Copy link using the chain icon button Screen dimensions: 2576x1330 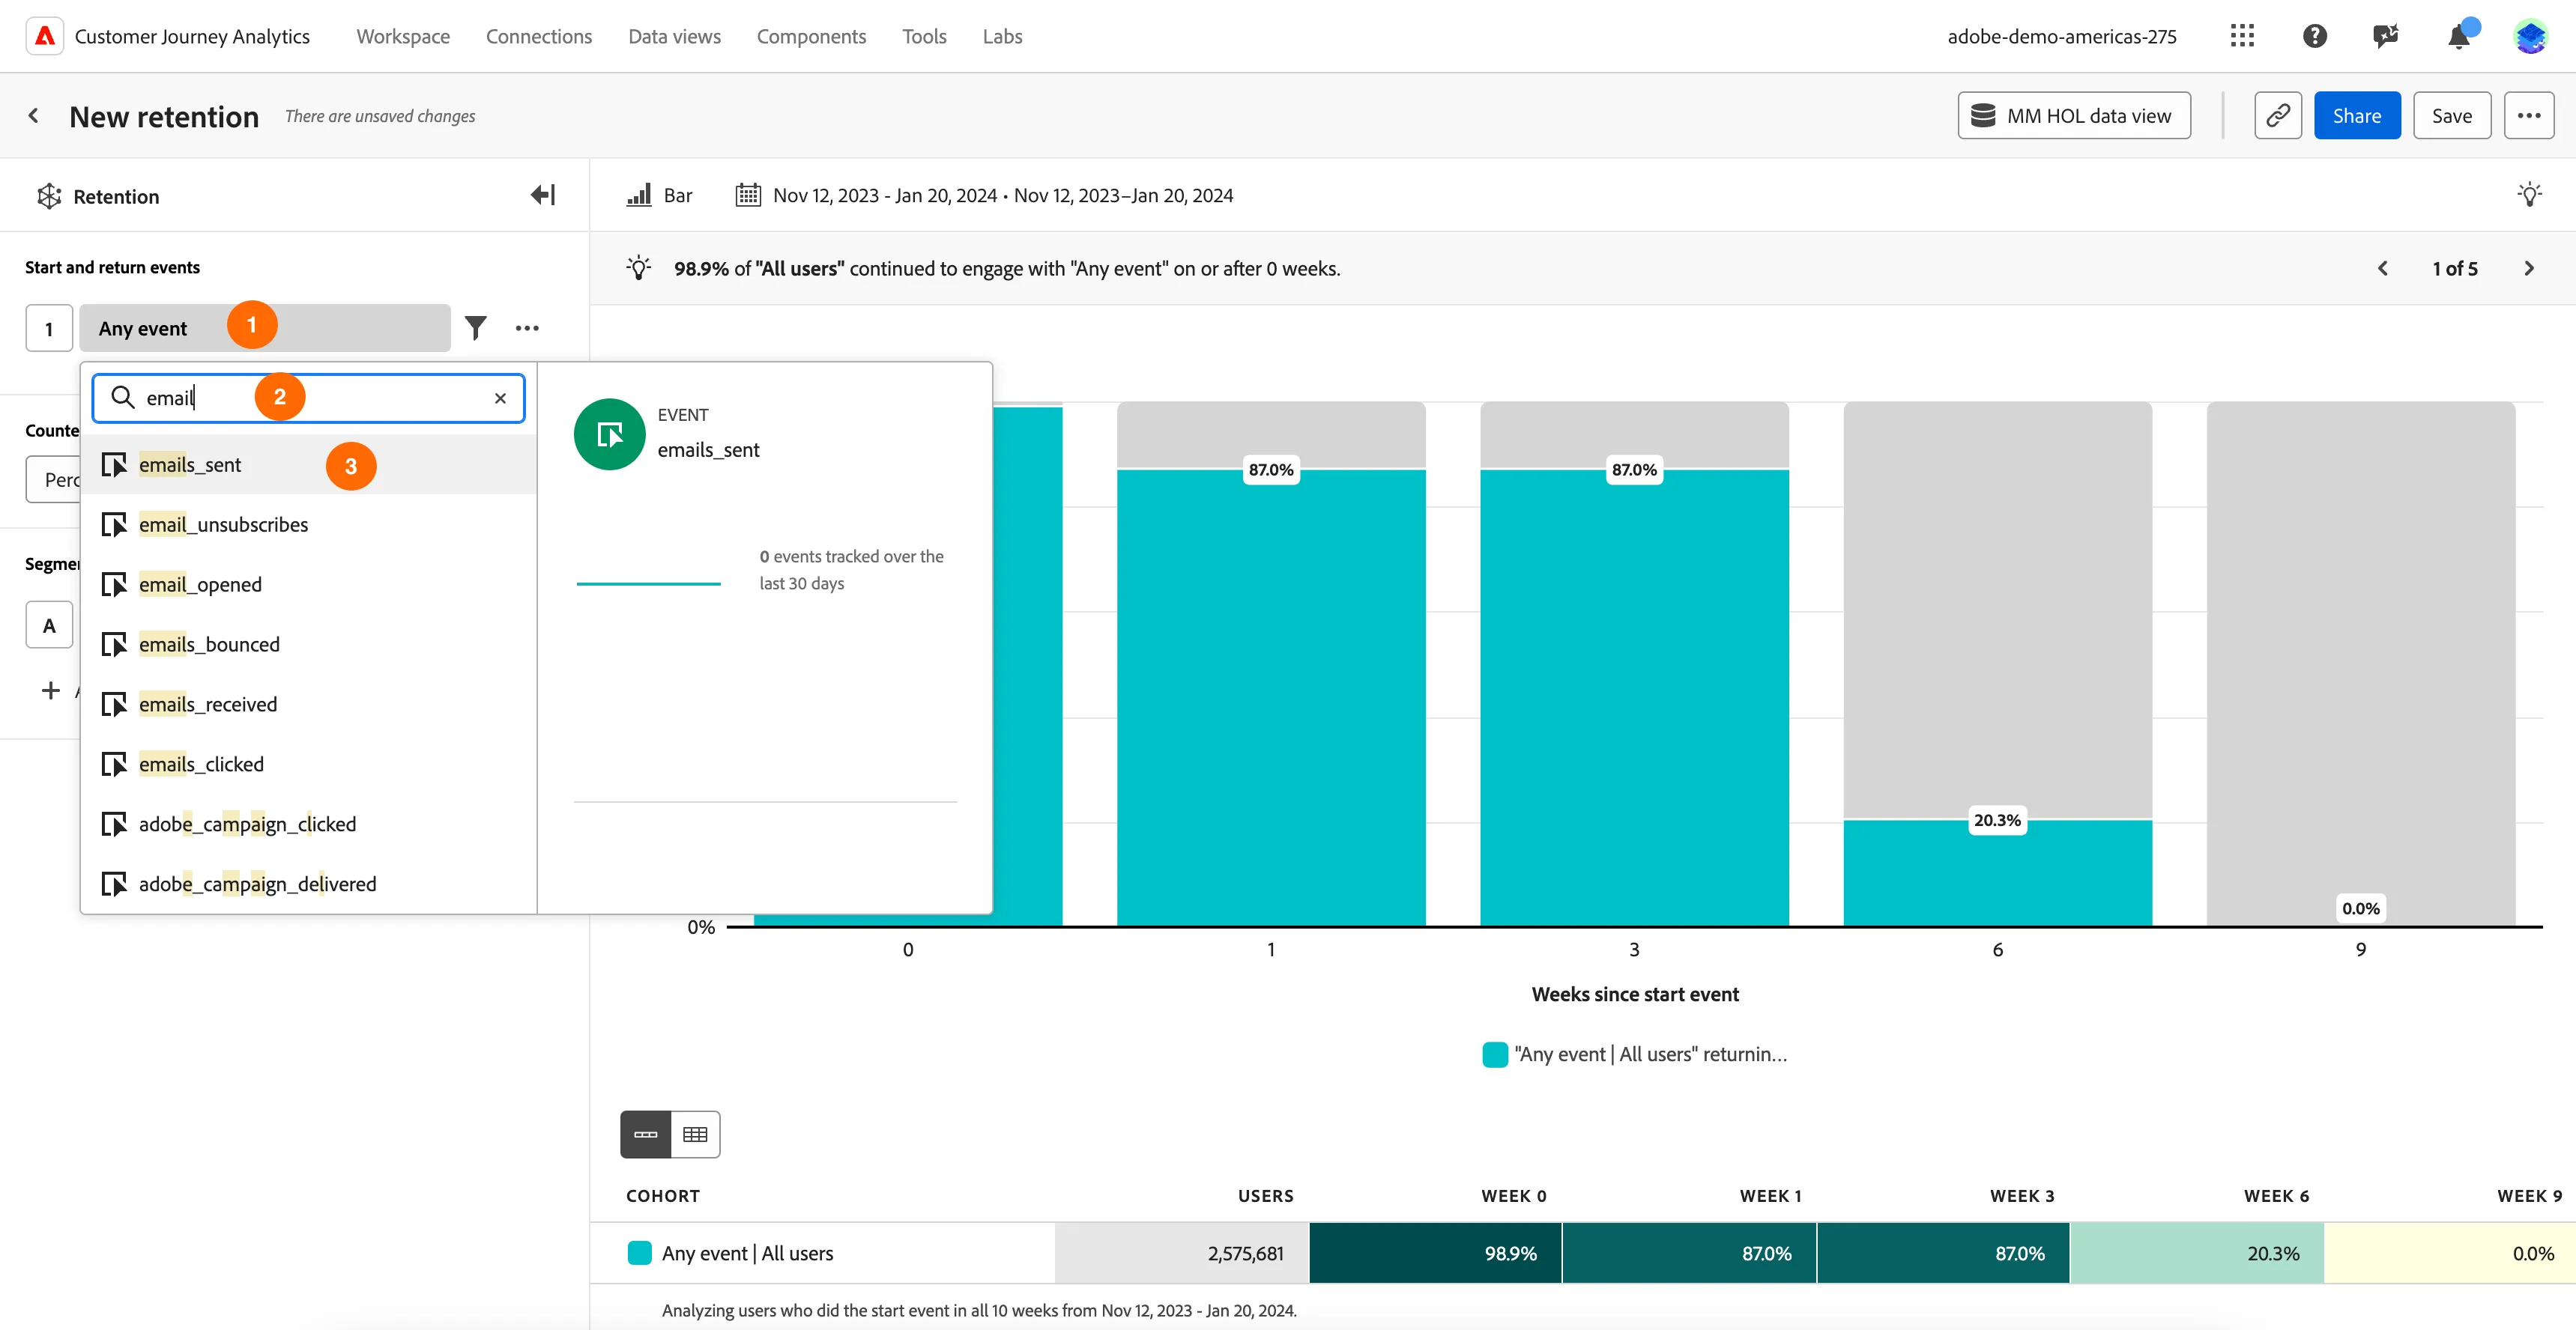pyautogui.click(x=2278, y=116)
